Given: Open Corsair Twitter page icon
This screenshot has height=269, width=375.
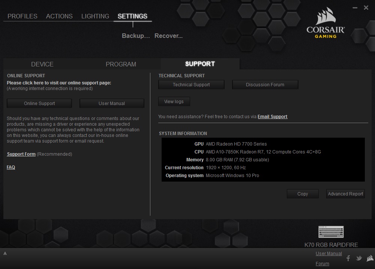Looking at the screenshot, I should tap(359, 258).
